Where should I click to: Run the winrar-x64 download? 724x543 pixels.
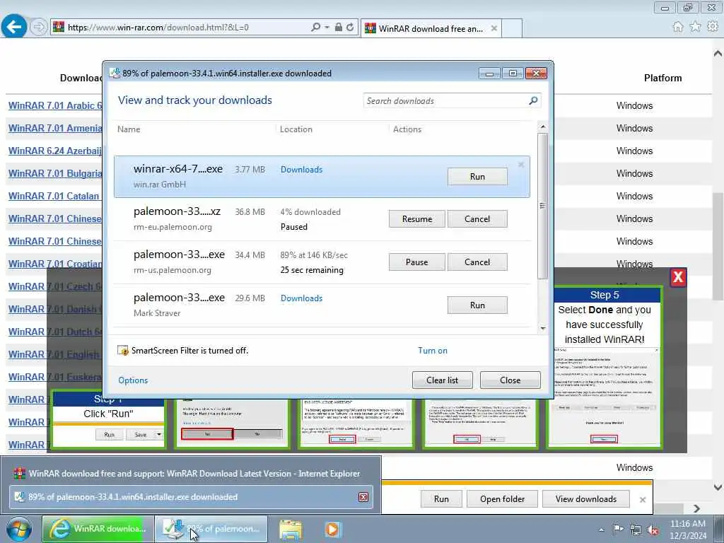(477, 176)
